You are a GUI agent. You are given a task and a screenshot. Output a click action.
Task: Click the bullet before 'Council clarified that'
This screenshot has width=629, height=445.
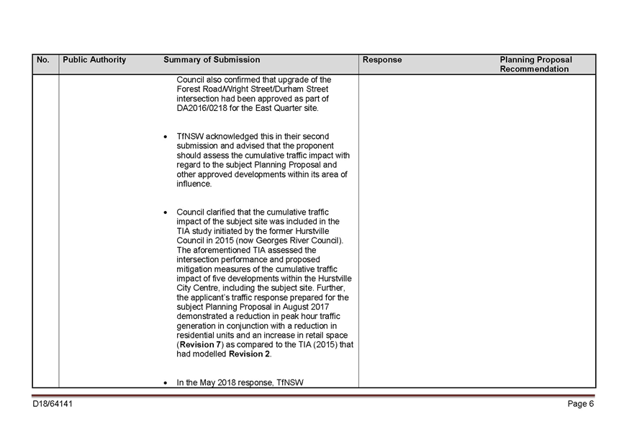tap(166, 212)
